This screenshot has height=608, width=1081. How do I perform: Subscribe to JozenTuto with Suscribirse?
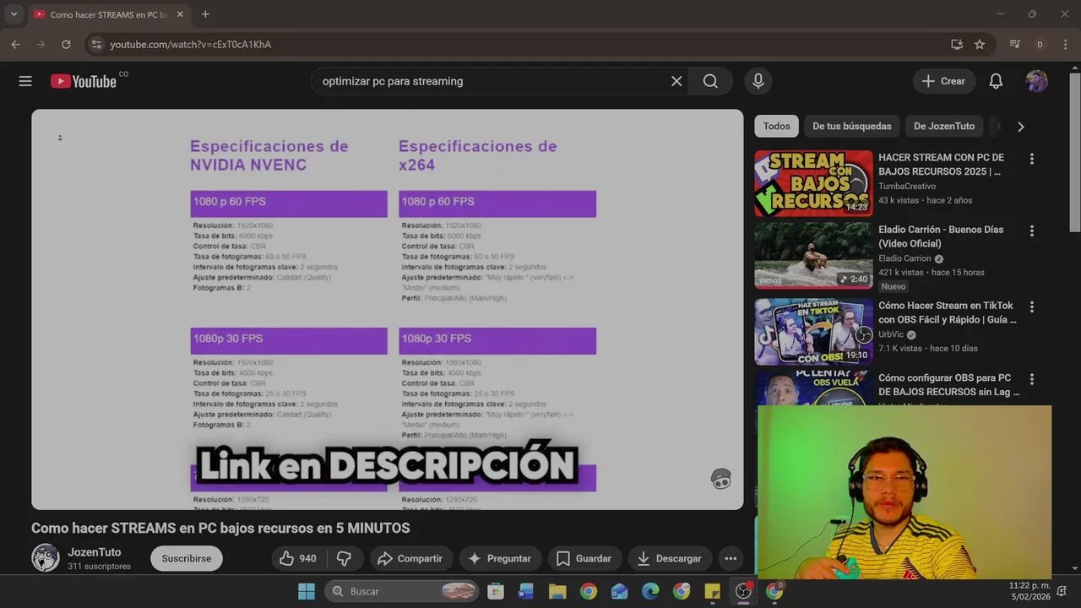click(x=187, y=558)
